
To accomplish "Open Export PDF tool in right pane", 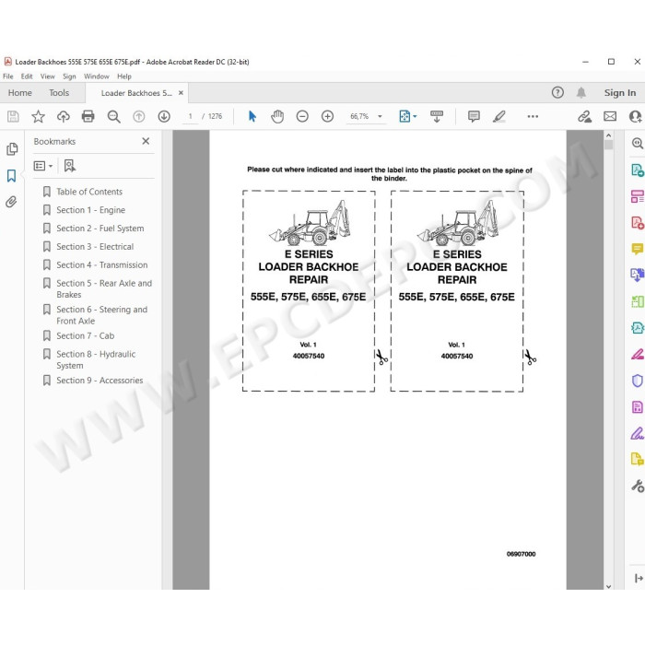I will pos(638,170).
